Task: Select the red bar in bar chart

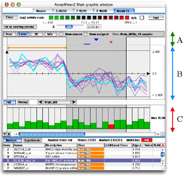Action: tap(111, 126)
